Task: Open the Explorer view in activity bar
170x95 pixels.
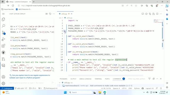Action: click(x=3, y=19)
